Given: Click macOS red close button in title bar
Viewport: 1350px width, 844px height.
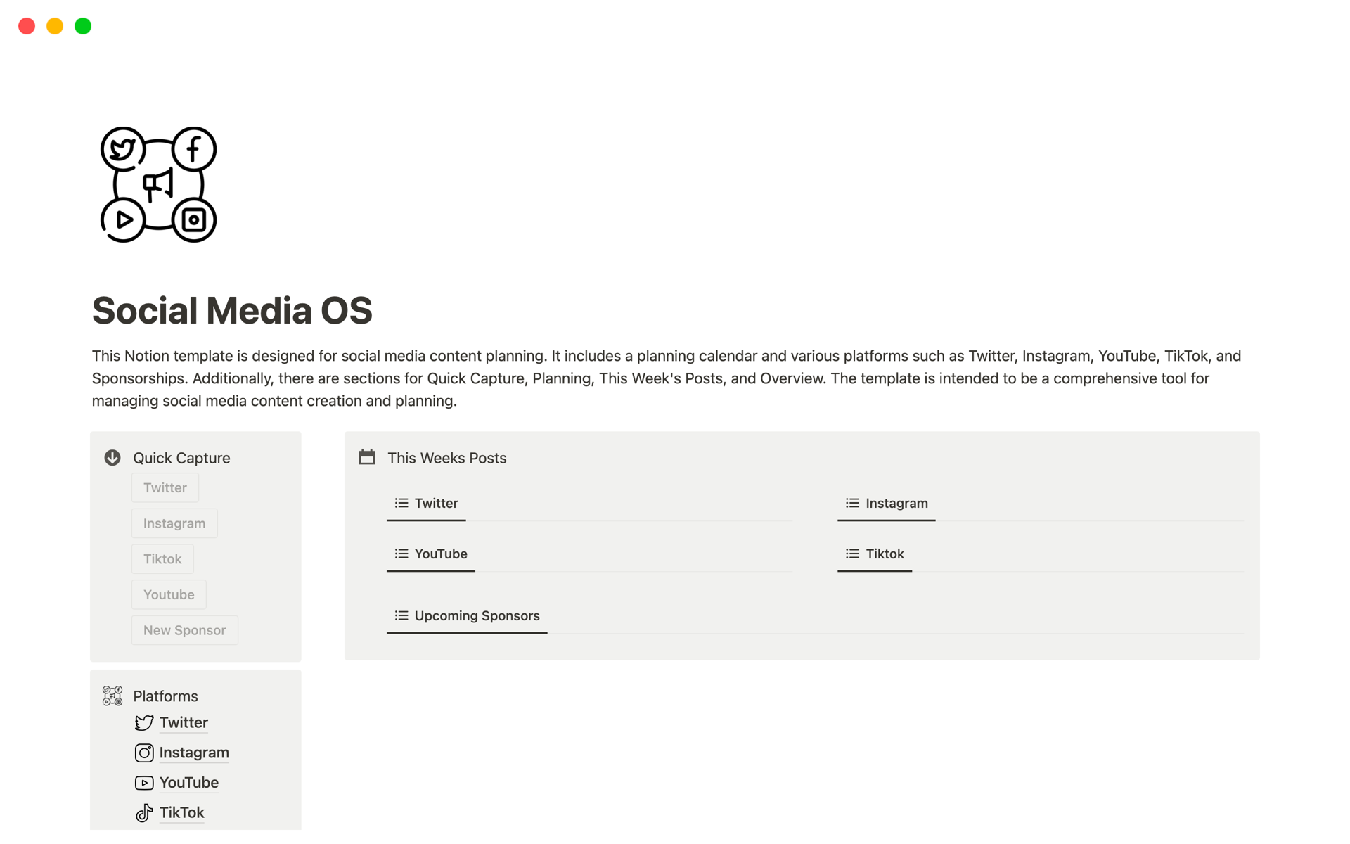Looking at the screenshot, I should [26, 26].
